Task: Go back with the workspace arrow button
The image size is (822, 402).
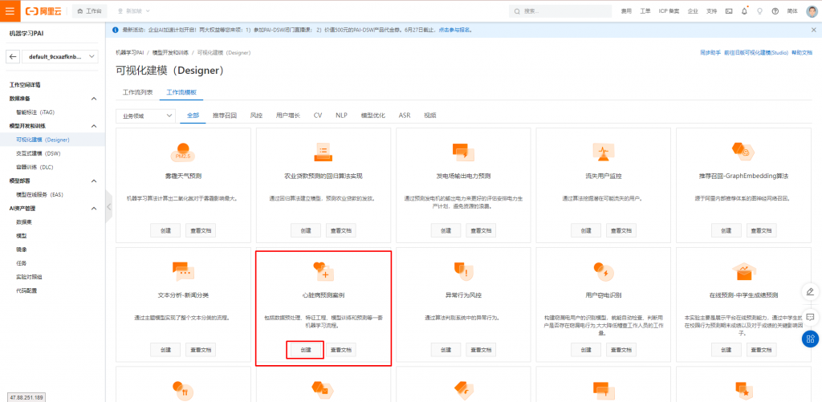Action: (14, 57)
